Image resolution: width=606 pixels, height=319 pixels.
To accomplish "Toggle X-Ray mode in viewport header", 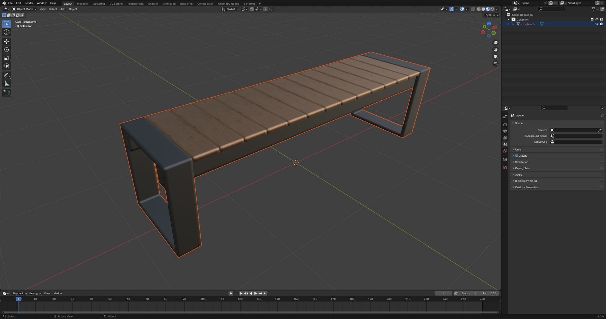I will click(x=473, y=9).
